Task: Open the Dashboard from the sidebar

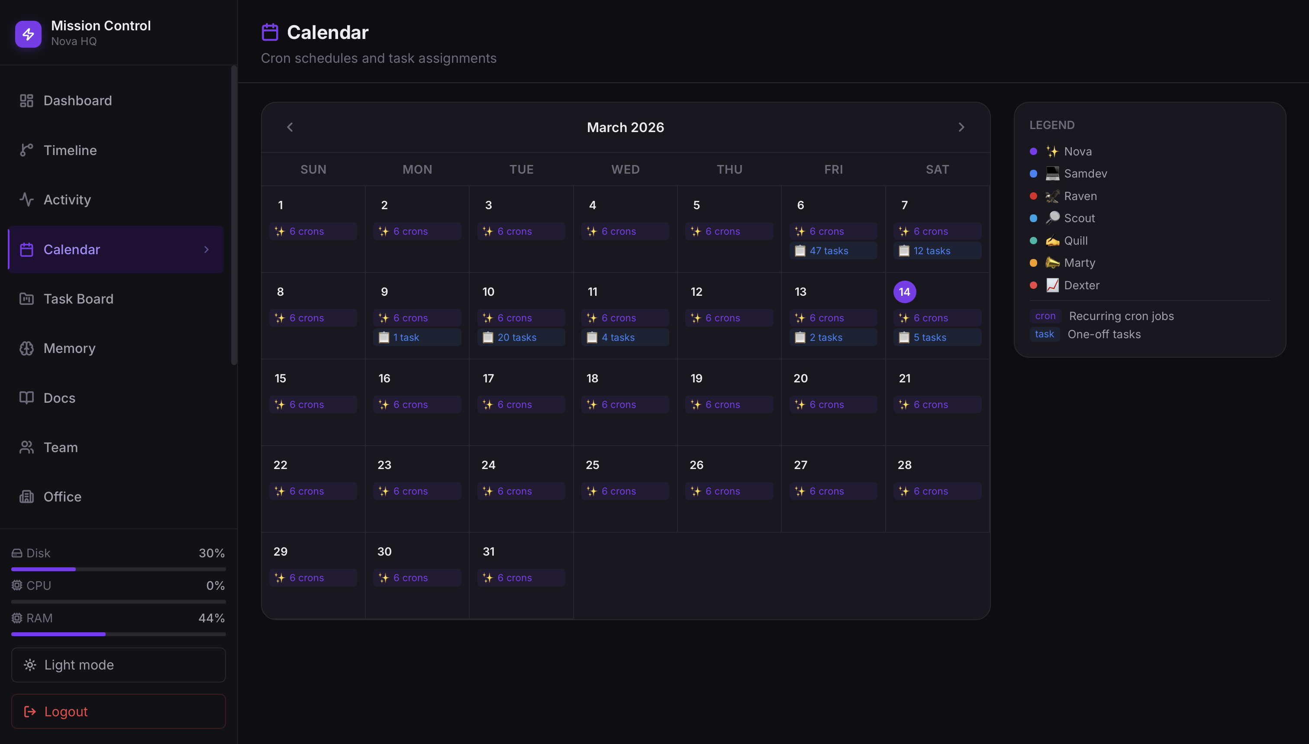Action: (x=77, y=100)
